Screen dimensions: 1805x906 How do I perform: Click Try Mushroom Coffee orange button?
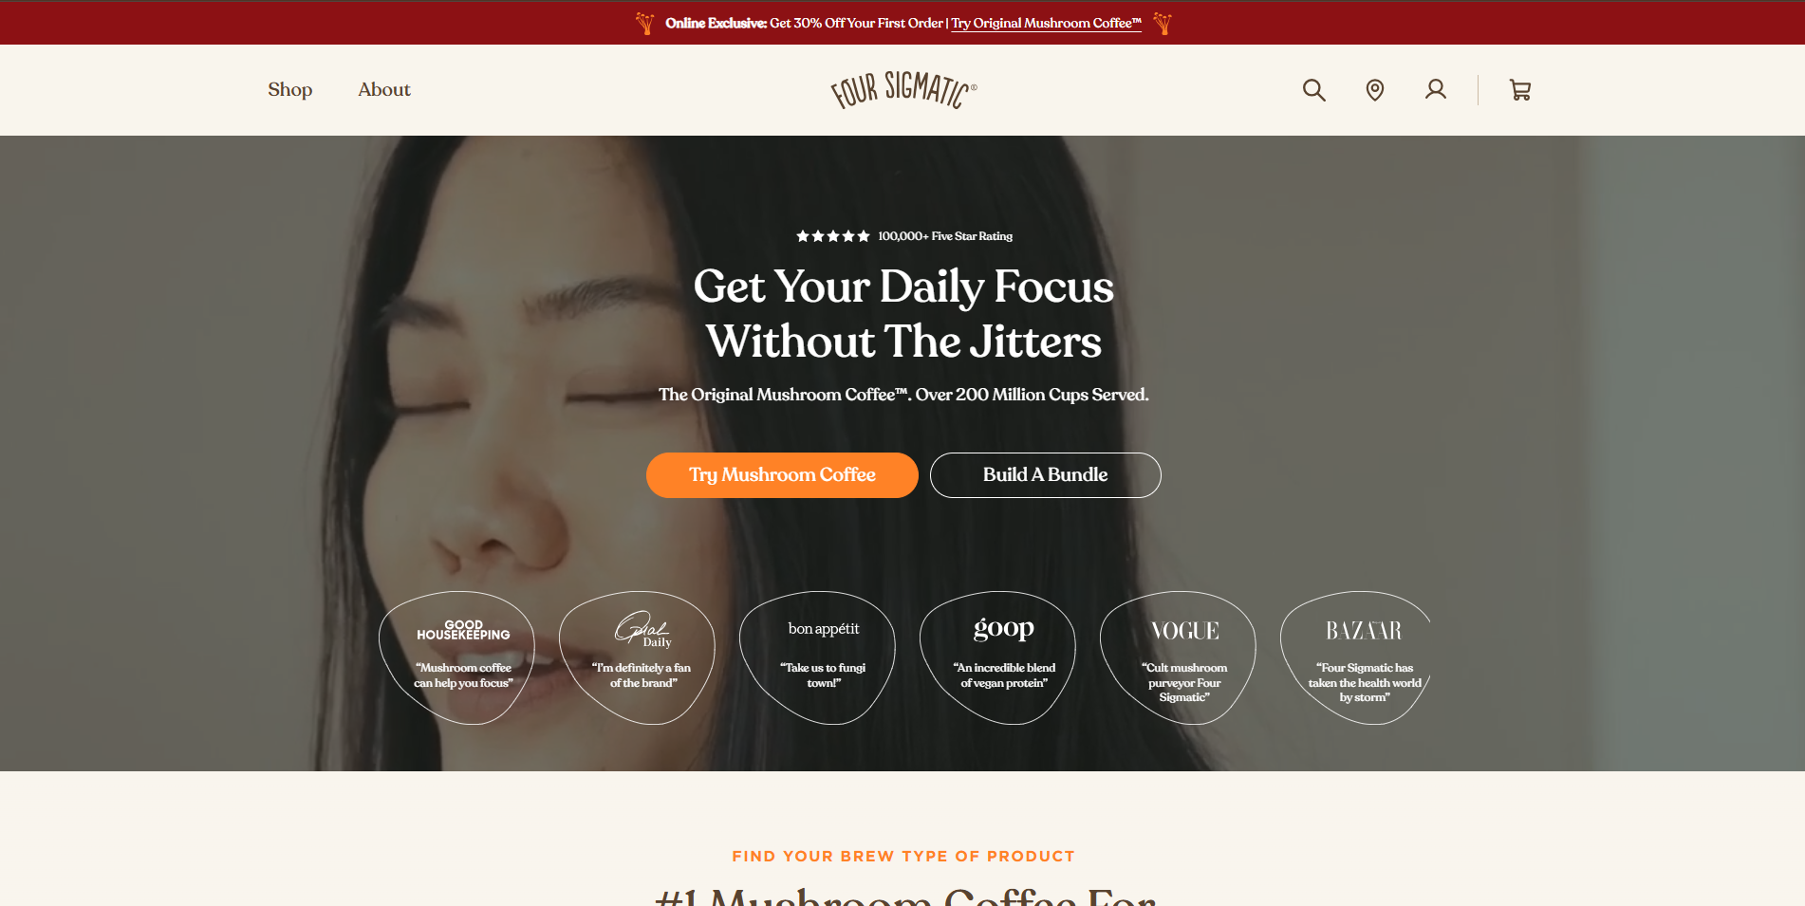(782, 475)
